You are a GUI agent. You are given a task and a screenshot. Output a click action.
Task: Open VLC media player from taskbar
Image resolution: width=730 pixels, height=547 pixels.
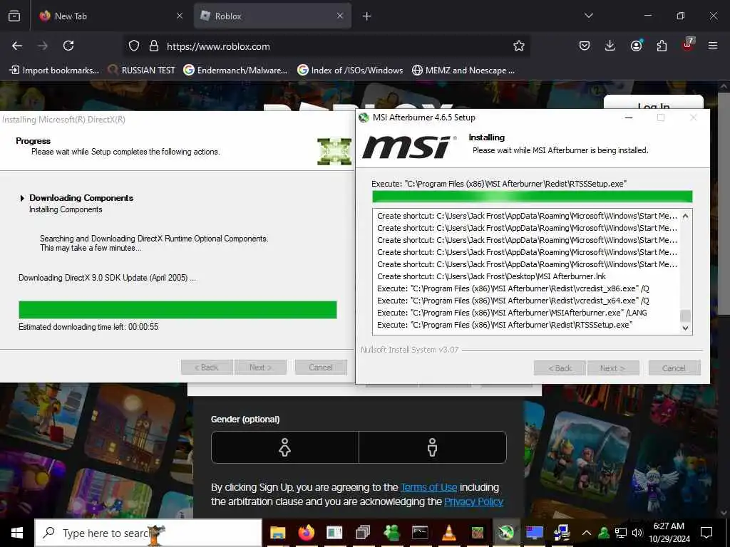(x=449, y=533)
